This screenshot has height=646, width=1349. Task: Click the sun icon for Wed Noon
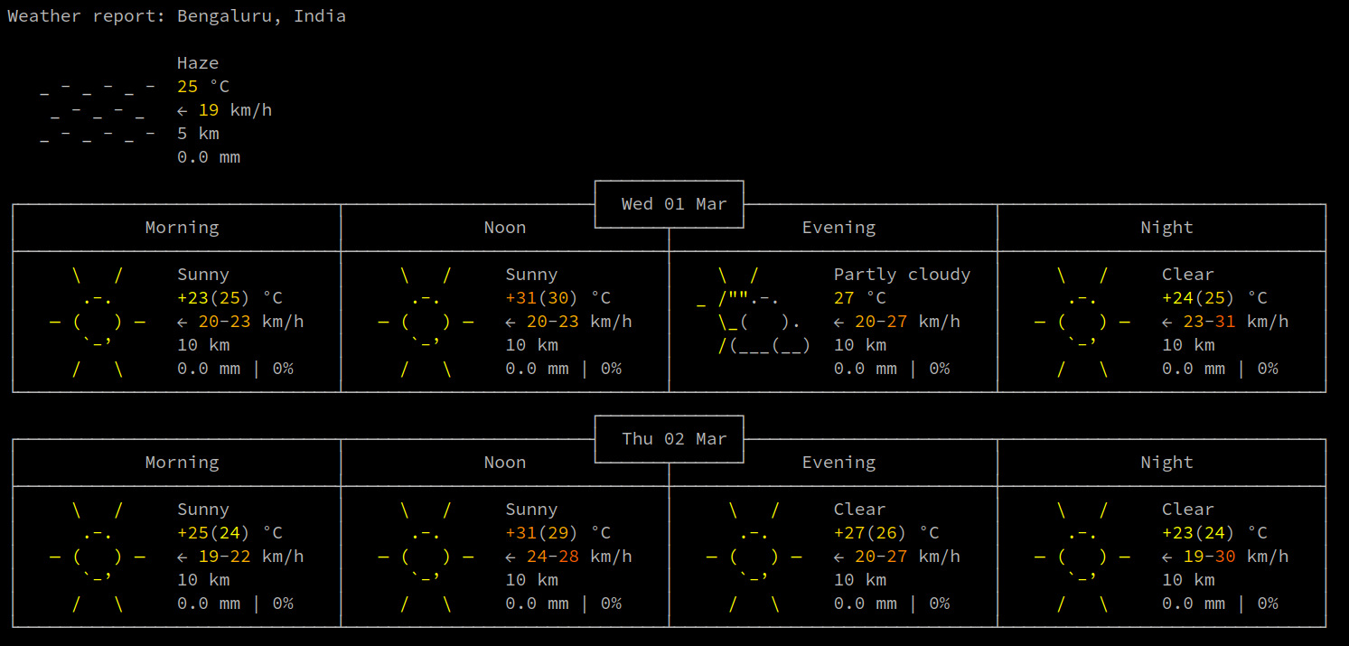[x=426, y=321]
